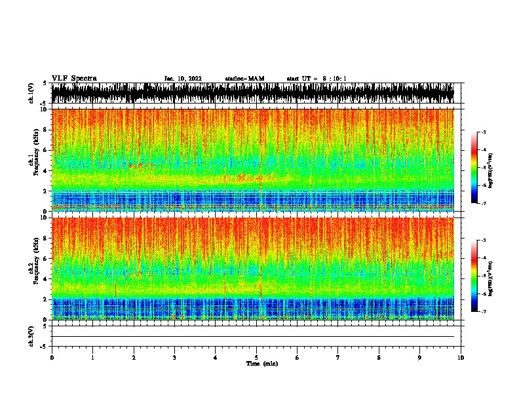This screenshot has width=519, height=401.
Task: Click the "7" tick on time axis
Action: tap(338, 358)
